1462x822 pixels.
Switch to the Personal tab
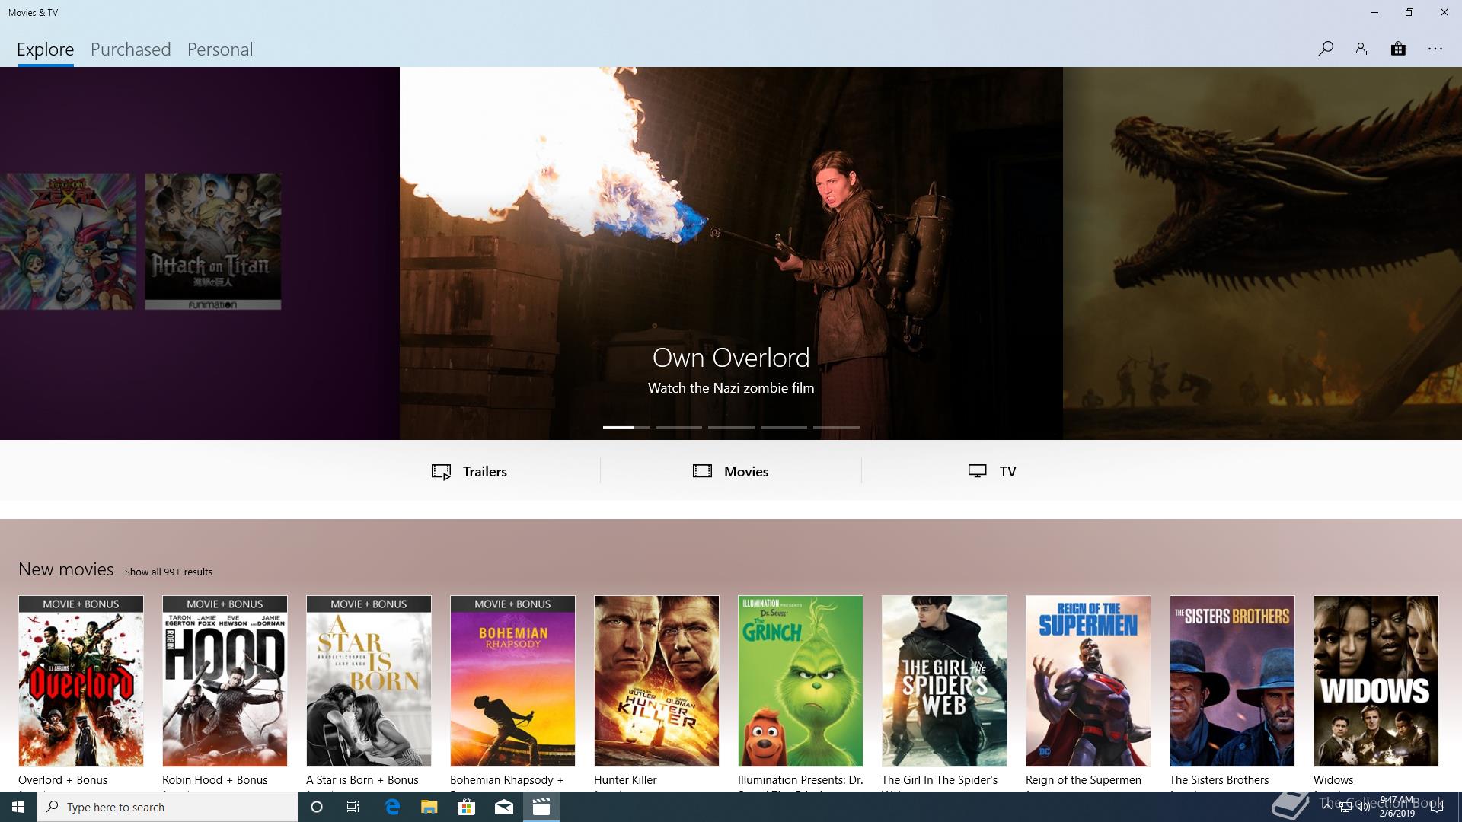tap(220, 49)
